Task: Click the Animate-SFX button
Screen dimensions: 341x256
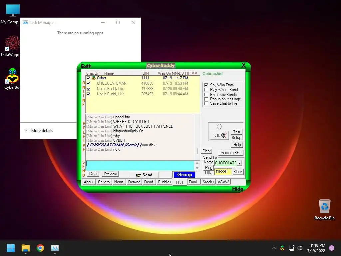Action: click(231, 153)
